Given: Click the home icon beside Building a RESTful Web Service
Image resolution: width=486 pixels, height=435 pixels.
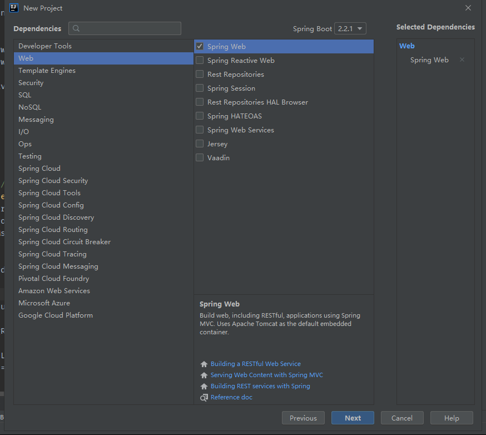Looking at the screenshot, I should point(204,364).
